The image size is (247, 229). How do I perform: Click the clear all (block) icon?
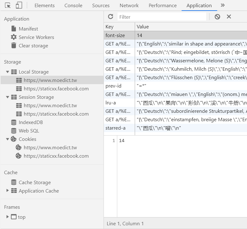point(217,17)
